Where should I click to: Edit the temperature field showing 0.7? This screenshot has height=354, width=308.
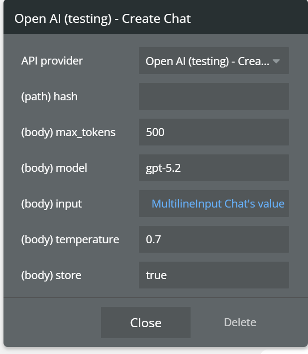click(x=213, y=239)
